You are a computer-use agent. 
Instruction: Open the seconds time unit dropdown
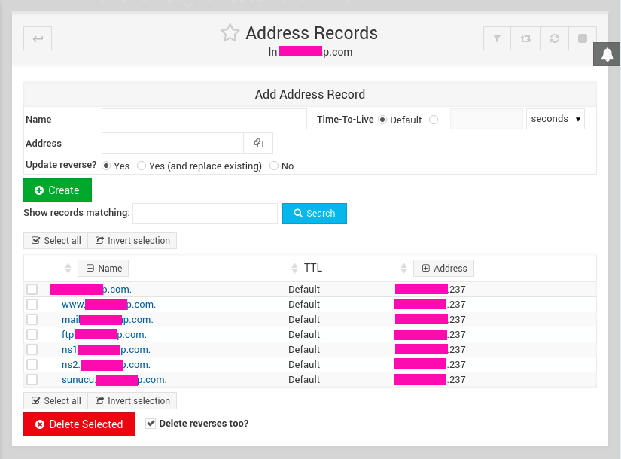click(556, 119)
